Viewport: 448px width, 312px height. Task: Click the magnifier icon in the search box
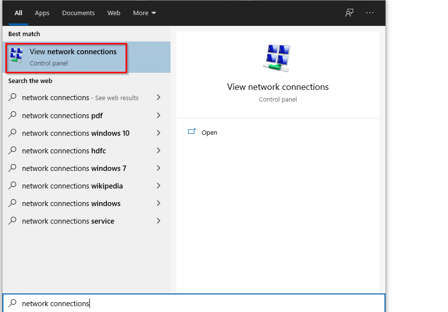(12, 303)
